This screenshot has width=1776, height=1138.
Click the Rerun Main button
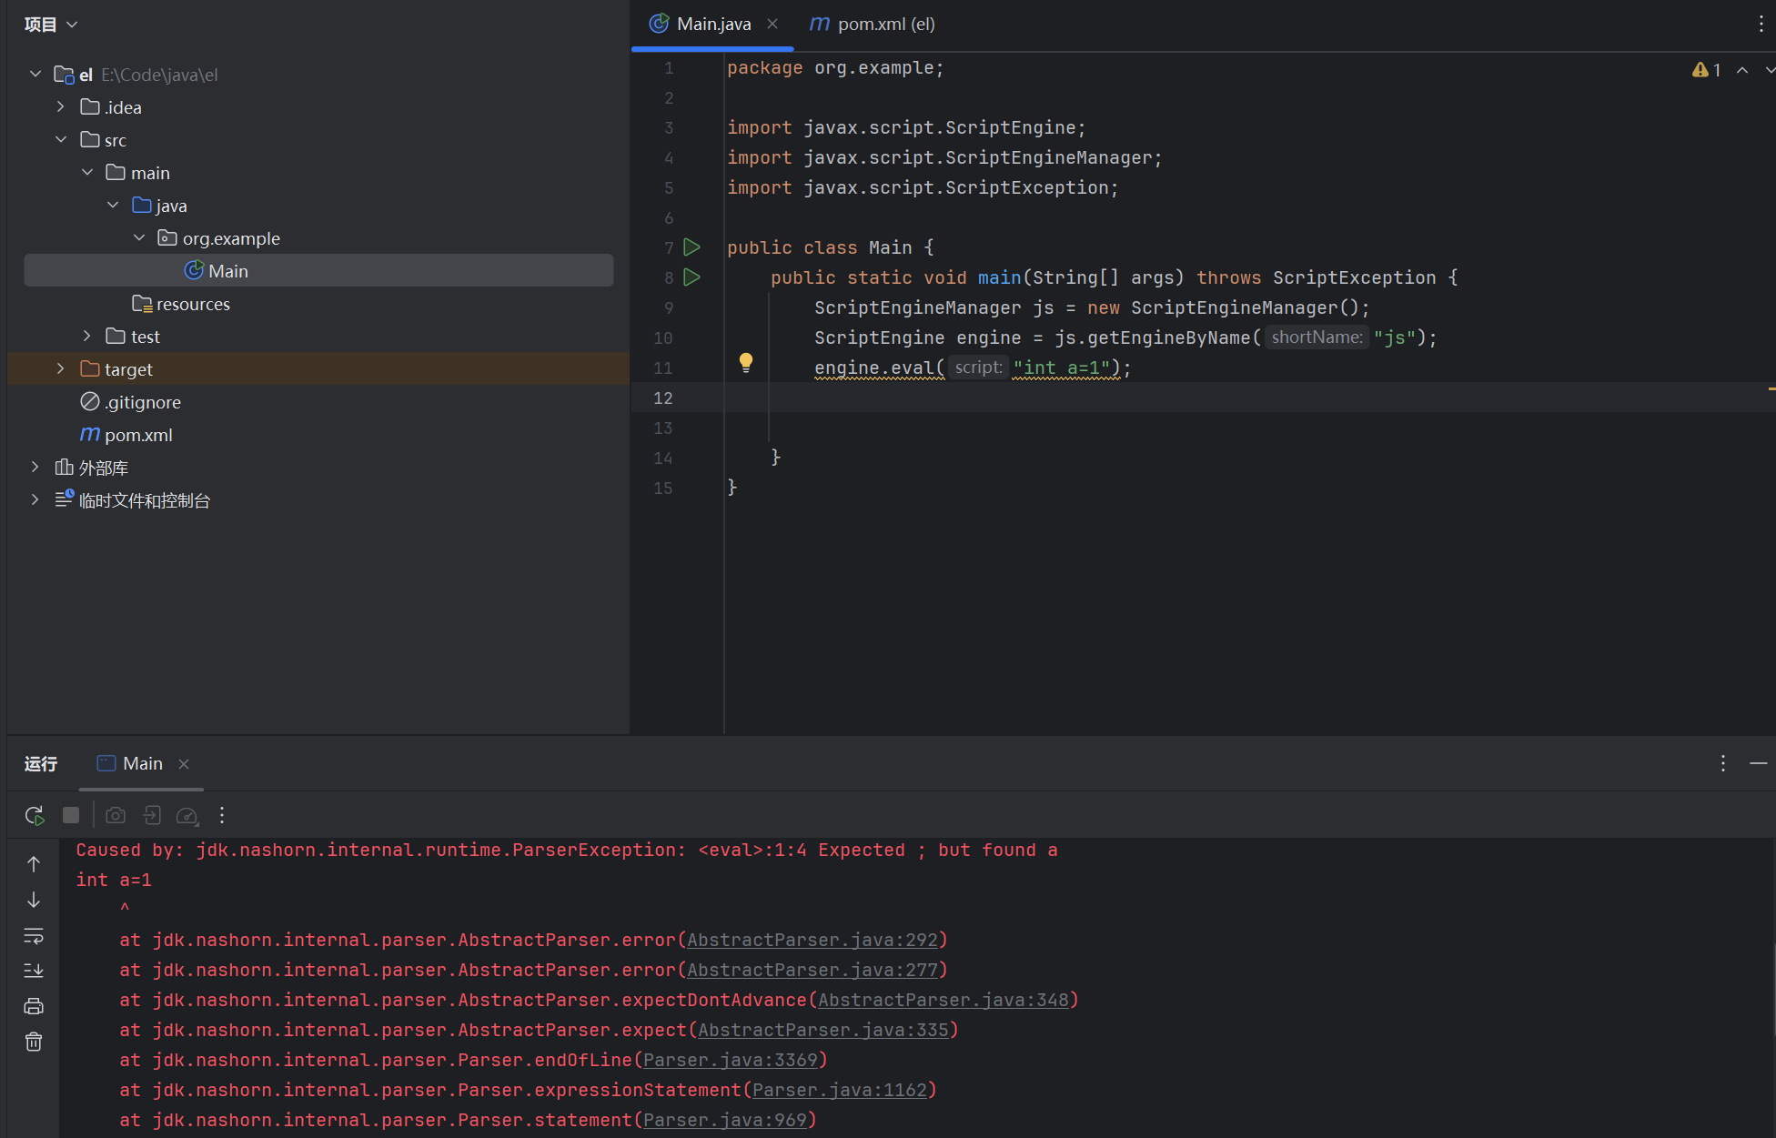tap(35, 815)
